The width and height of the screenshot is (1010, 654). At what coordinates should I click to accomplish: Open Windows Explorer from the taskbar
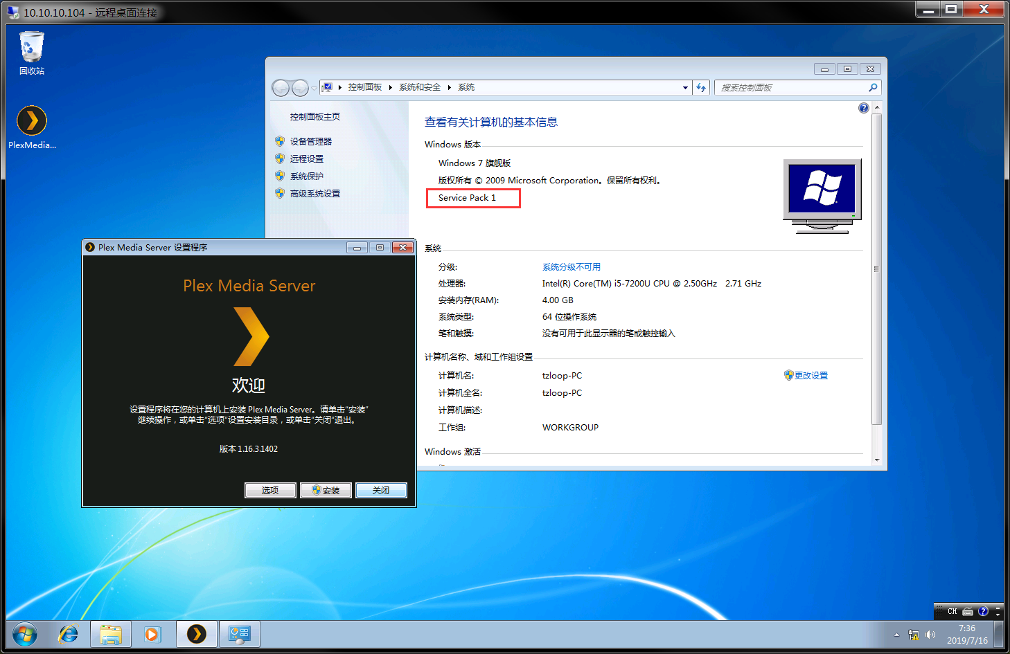click(x=111, y=634)
